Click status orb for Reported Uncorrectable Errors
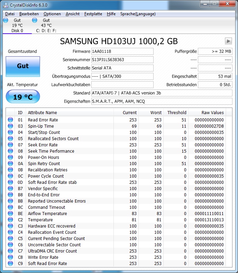238x273 pixels. (x=10, y=201)
